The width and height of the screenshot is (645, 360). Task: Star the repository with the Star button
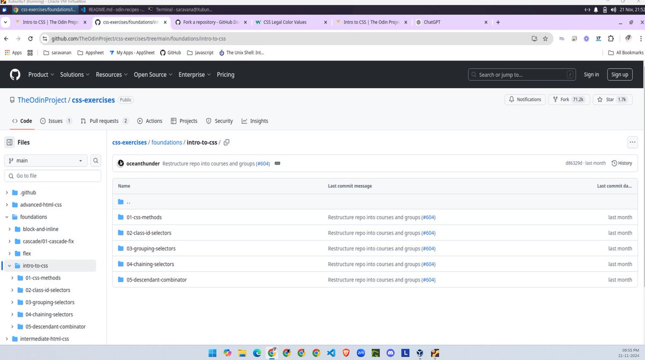click(x=612, y=99)
